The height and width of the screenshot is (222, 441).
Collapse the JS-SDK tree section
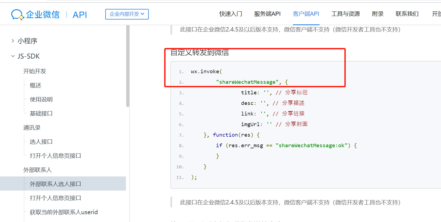coord(13,56)
